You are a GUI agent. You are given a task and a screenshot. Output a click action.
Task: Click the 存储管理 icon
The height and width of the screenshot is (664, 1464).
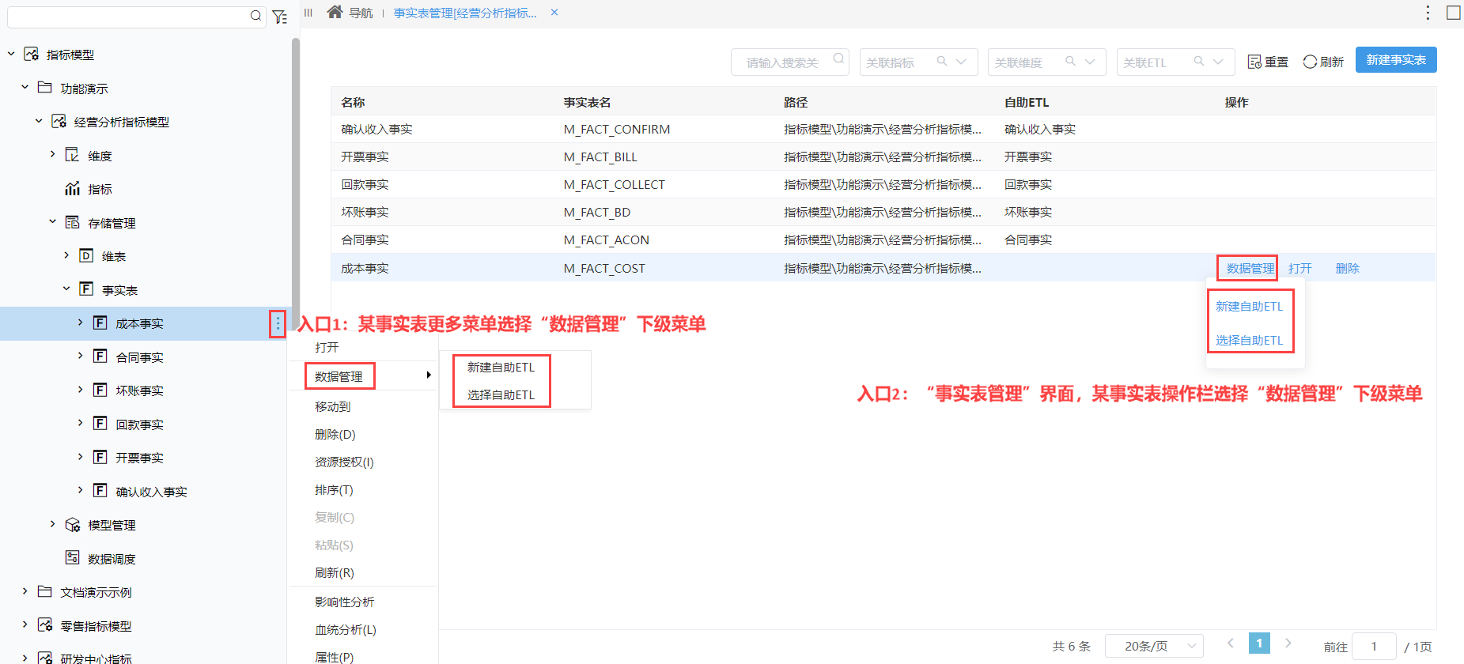point(72,222)
